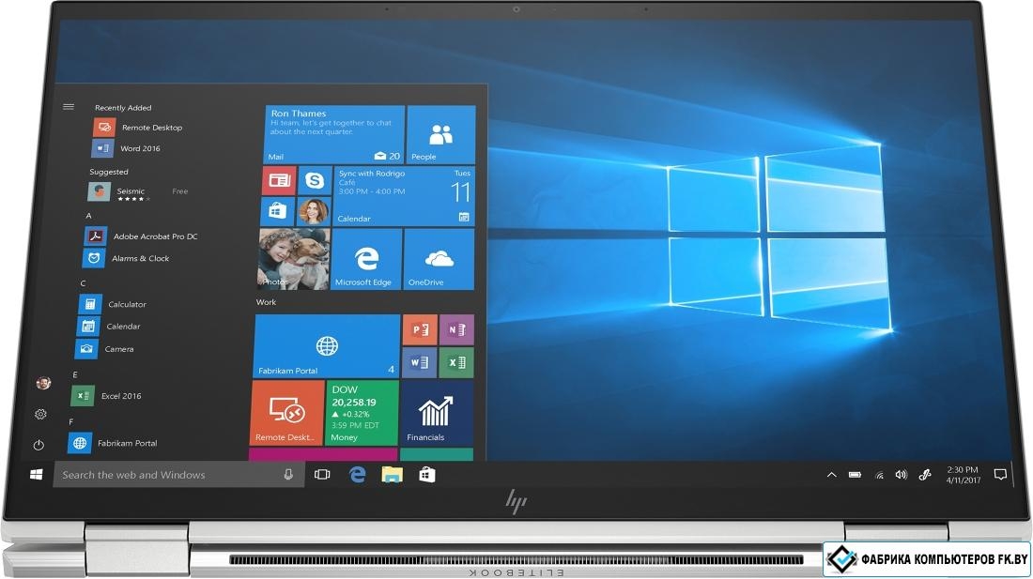Open the red News tile
The width and height of the screenshot is (1033, 579).
[x=279, y=180]
